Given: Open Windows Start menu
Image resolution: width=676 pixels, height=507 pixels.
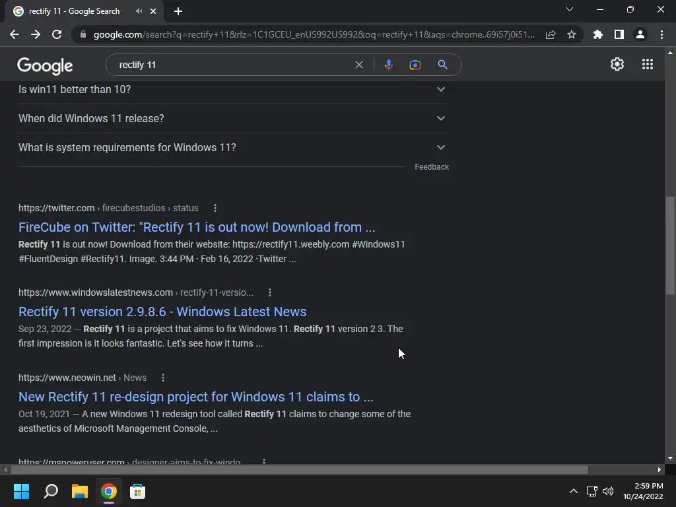Looking at the screenshot, I should pos(21,491).
